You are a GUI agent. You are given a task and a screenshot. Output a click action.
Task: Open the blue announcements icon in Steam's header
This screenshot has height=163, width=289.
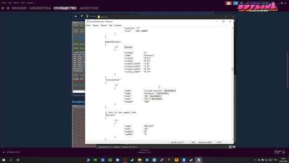point(236,3)
